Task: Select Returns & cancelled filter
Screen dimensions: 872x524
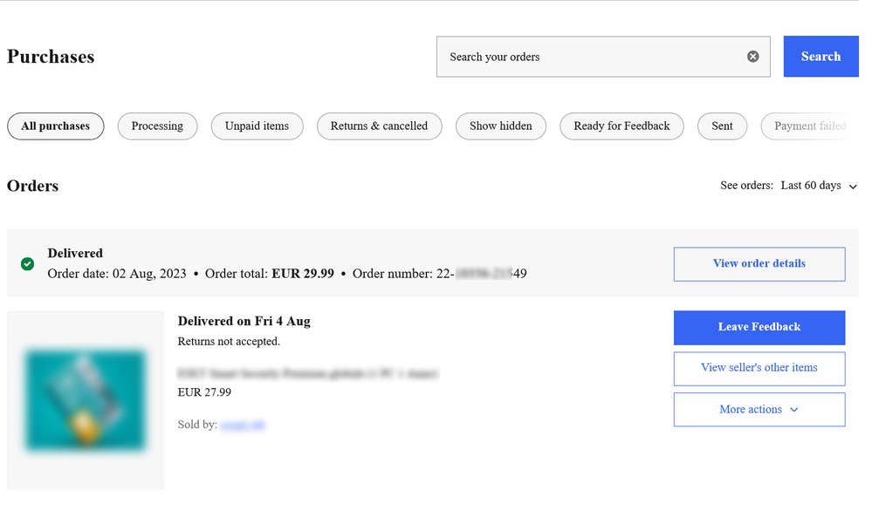Action: [379, 126]
